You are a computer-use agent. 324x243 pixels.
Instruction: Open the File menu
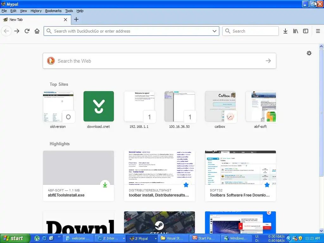pos(4,11)
